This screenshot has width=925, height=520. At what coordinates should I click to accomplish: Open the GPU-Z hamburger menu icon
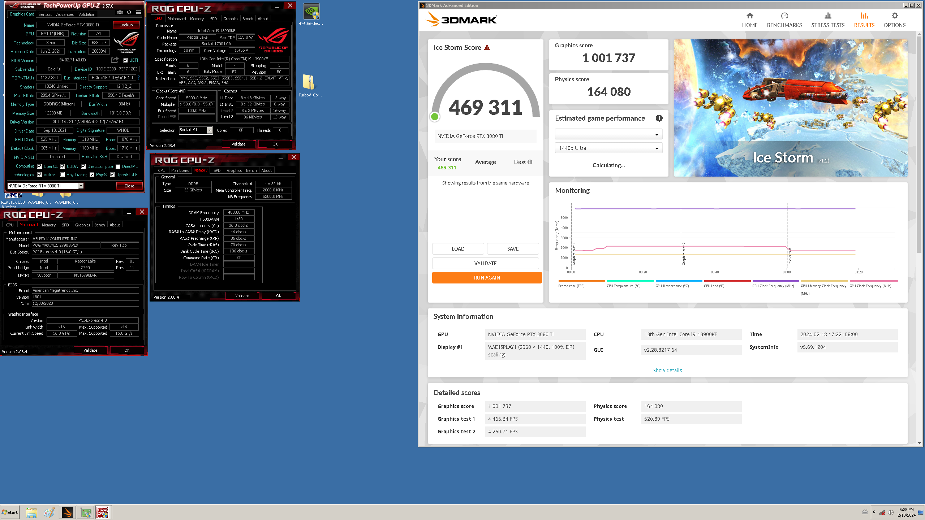click(138, 12)
